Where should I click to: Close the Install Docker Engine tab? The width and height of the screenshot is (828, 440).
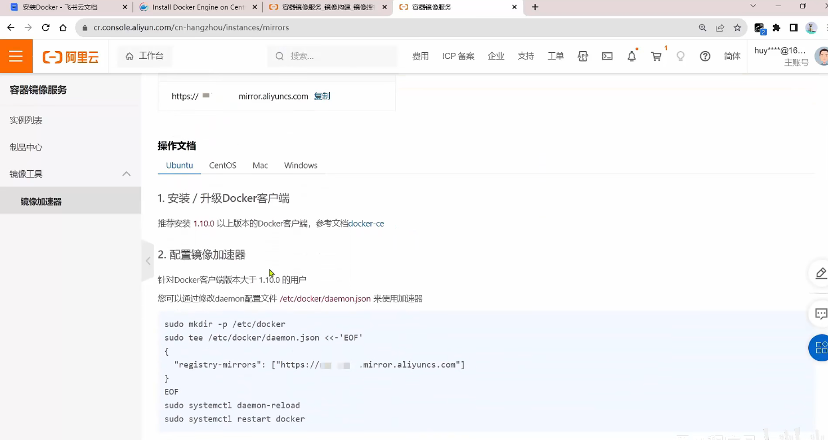[254, 7]
